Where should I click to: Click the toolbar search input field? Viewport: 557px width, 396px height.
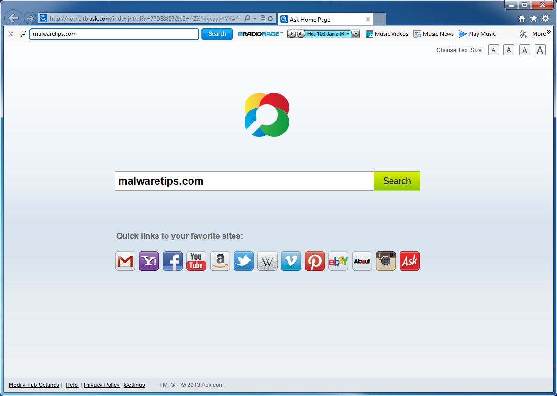(114, 34)
